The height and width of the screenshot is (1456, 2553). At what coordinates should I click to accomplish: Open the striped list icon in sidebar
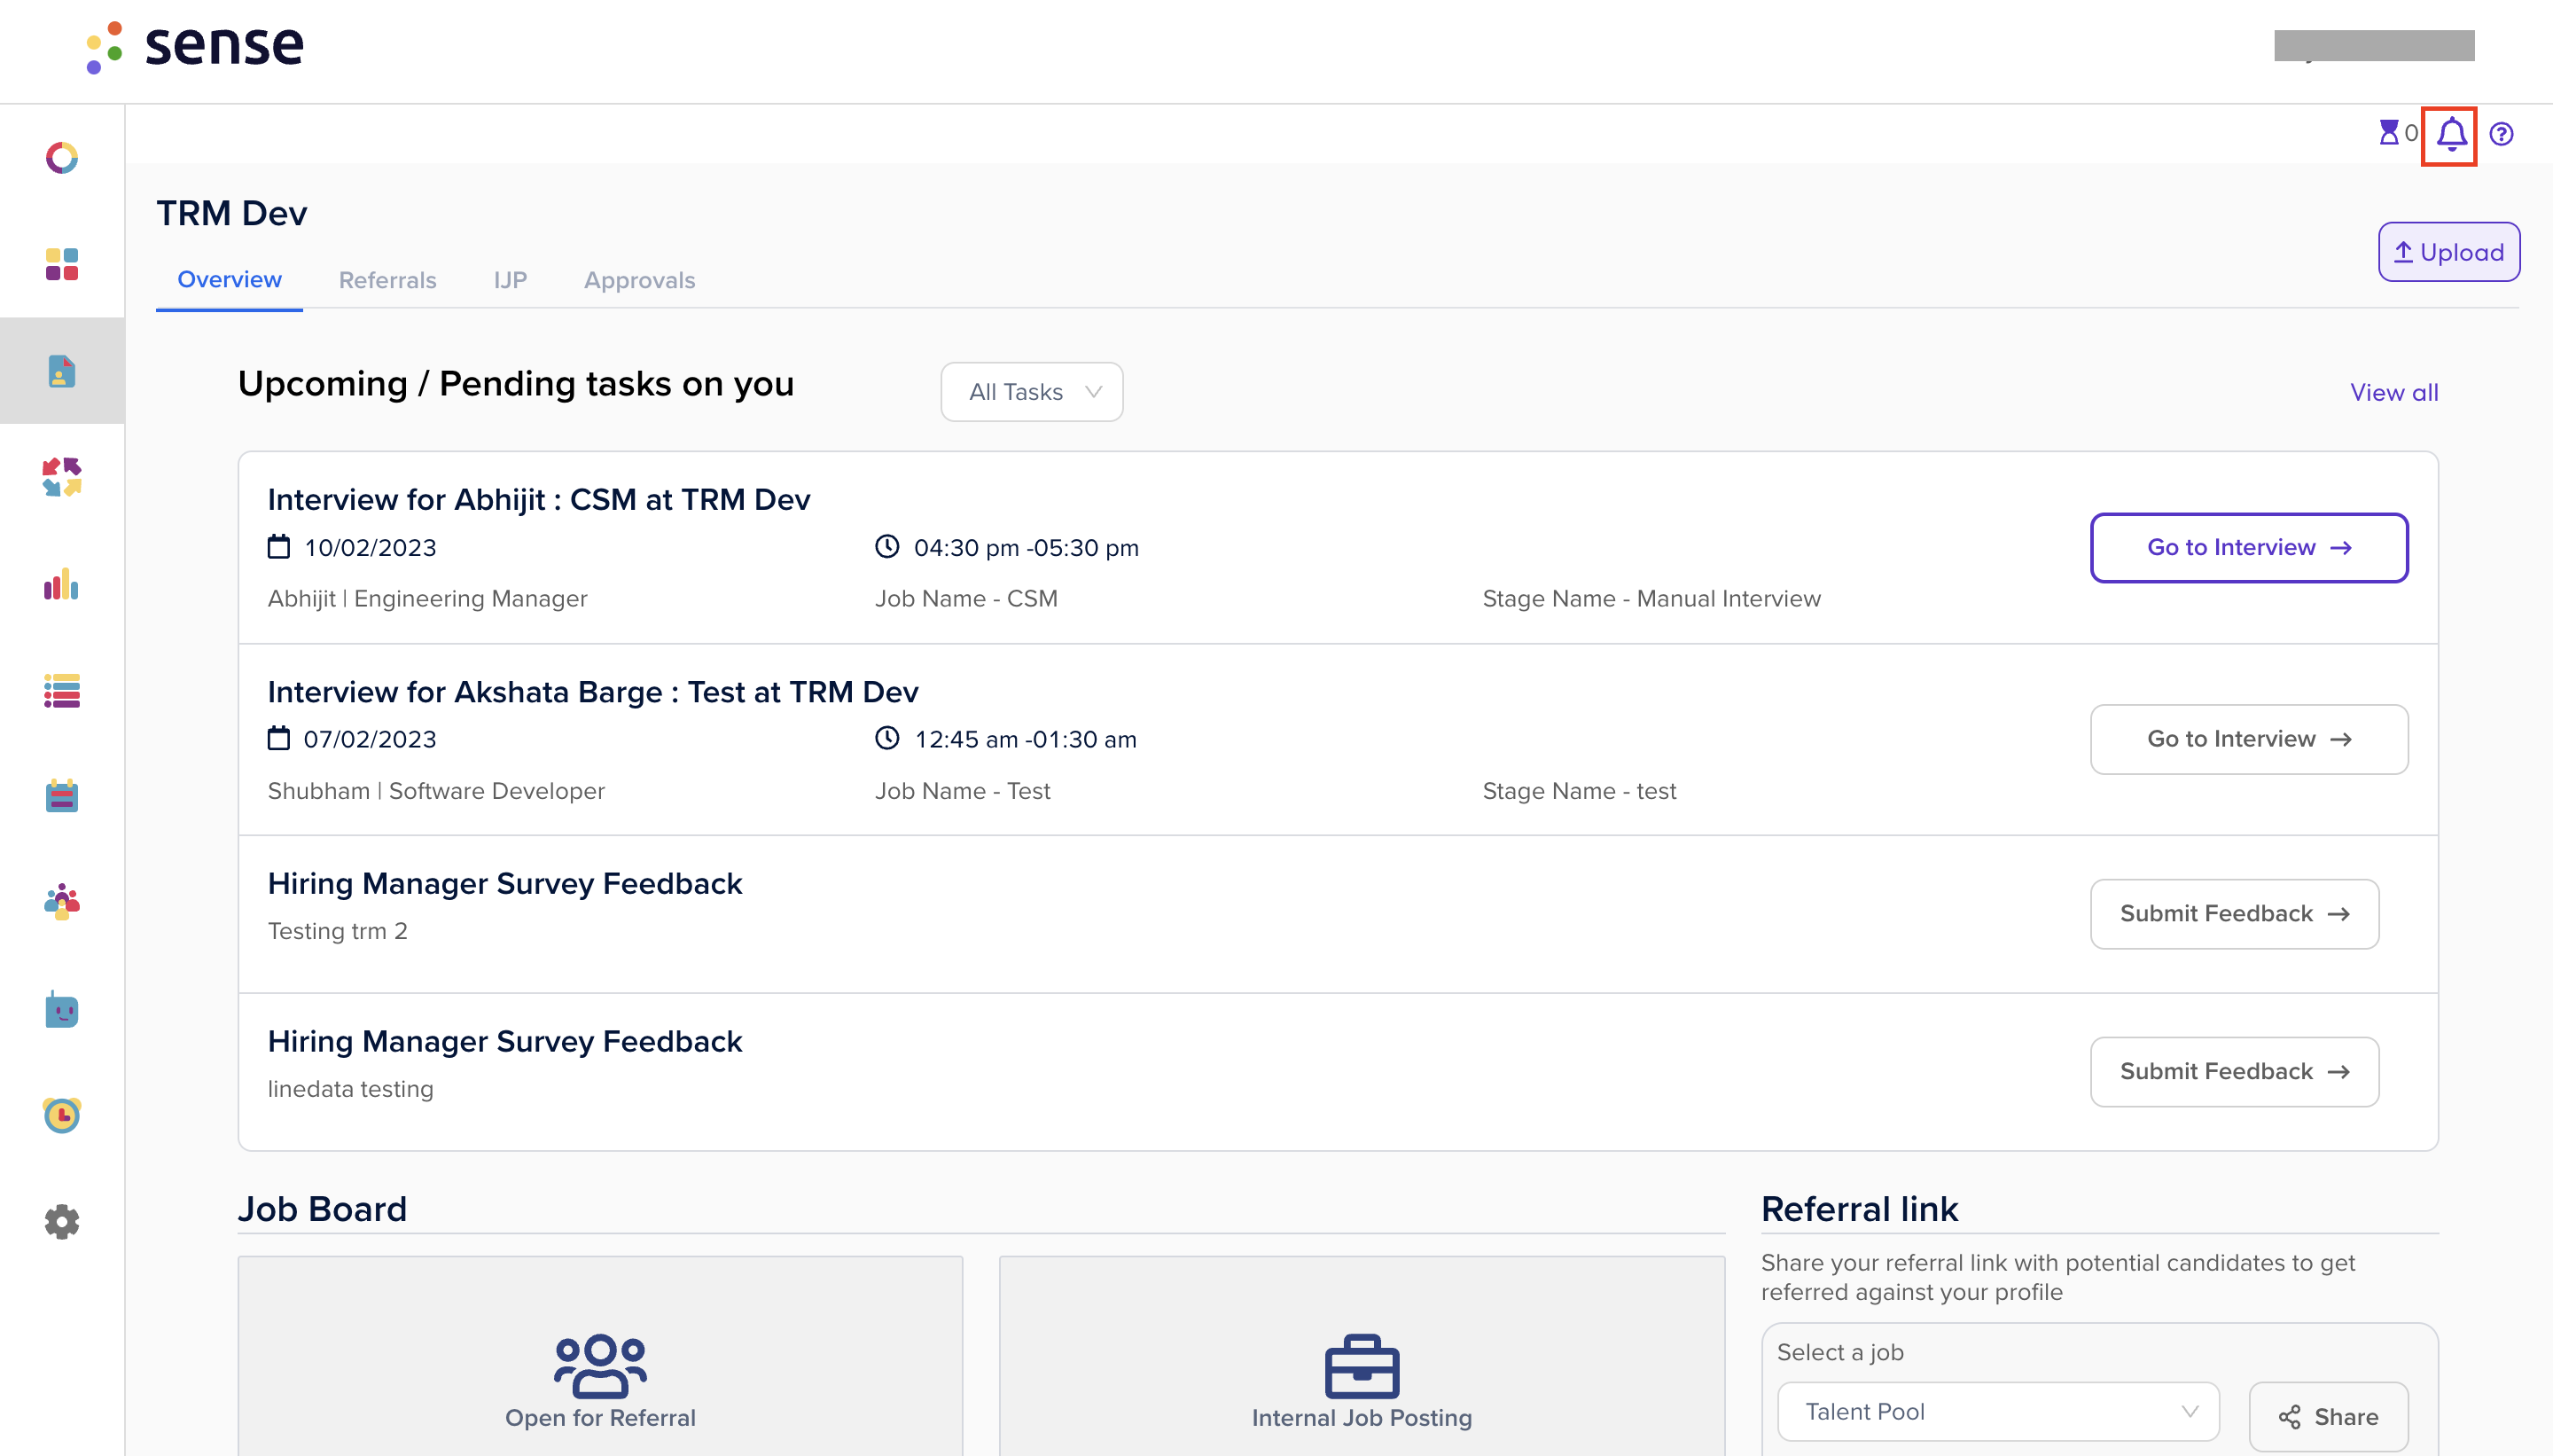(62, 690)
